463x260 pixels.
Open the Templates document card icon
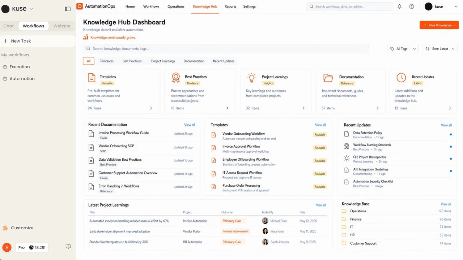point(92,77)
